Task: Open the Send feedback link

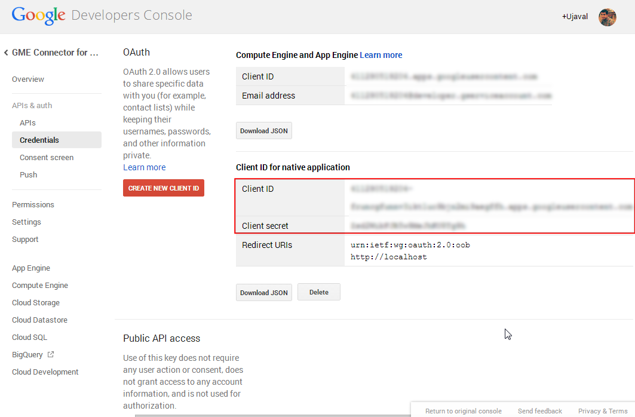Action: click(539, 411)
